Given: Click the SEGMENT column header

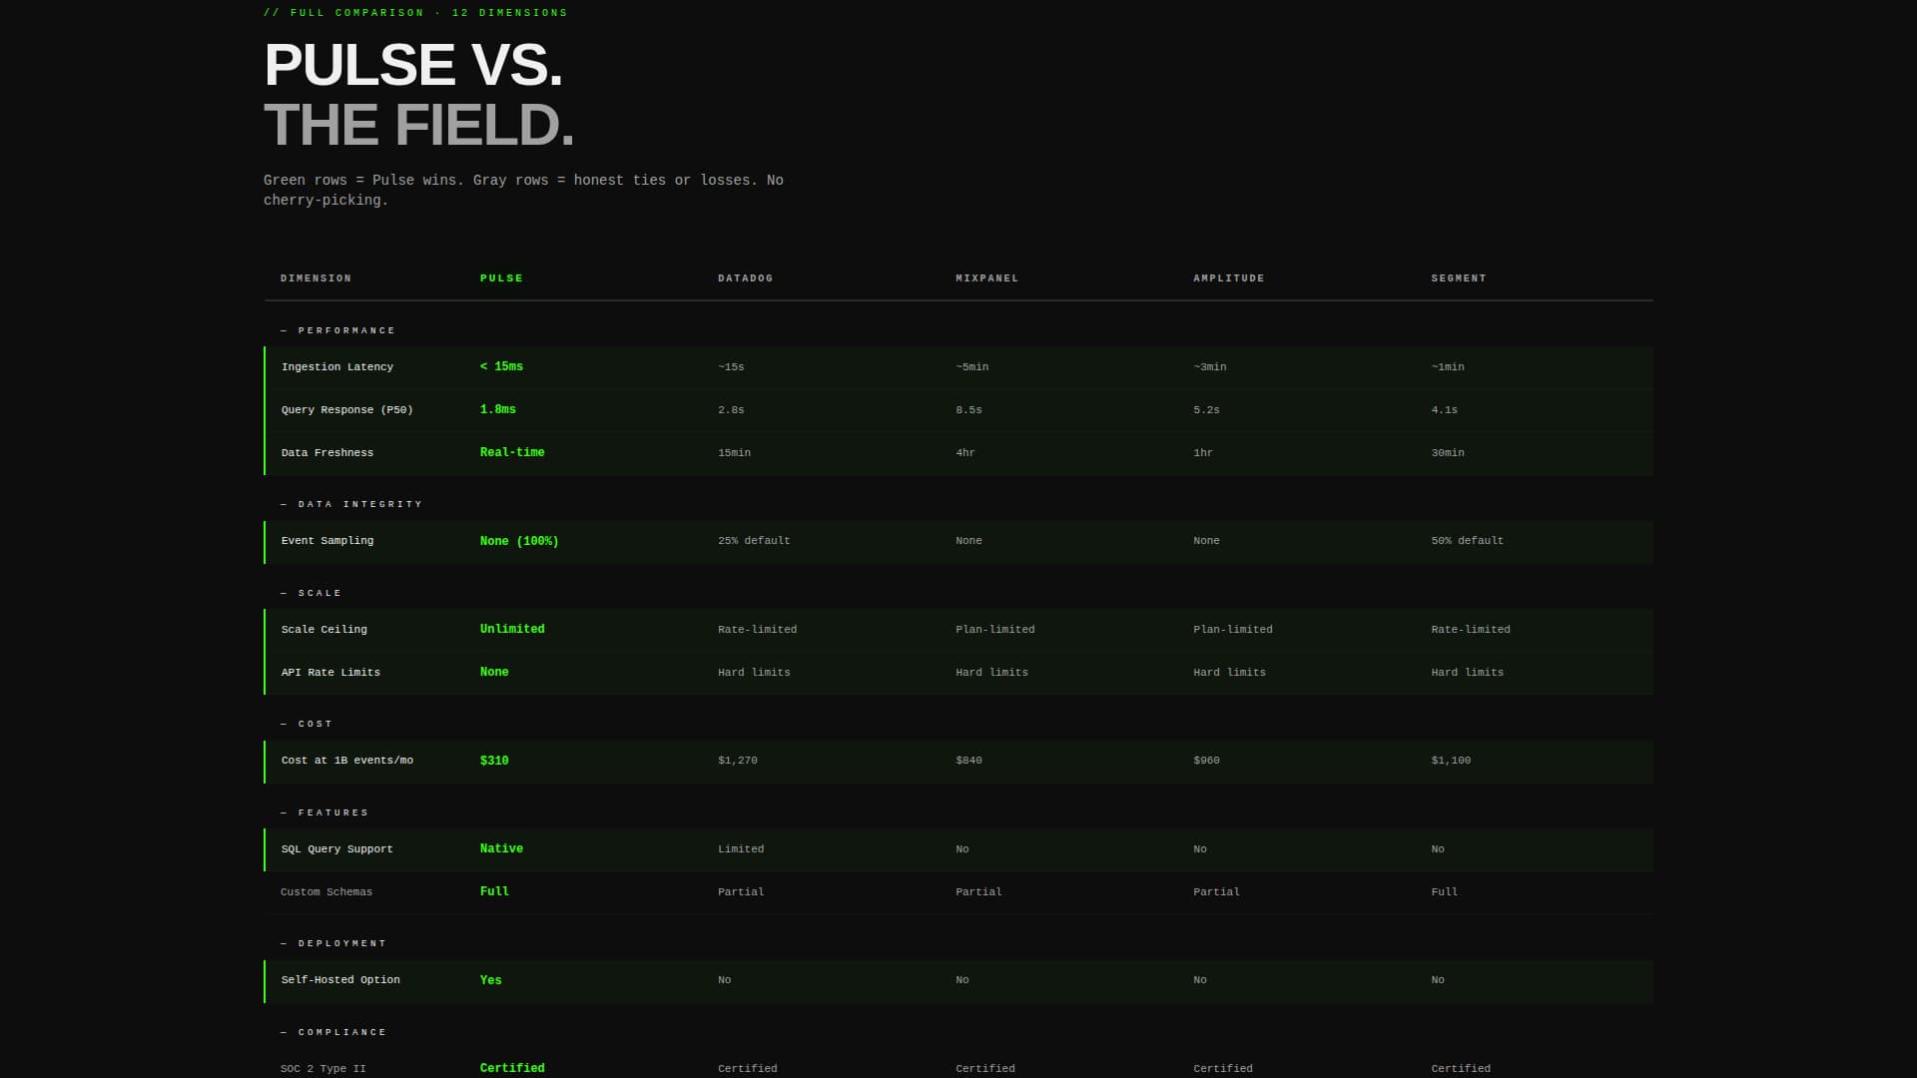Looking at the screenshot, I should pyautogui.click(x=1458, y=278).
